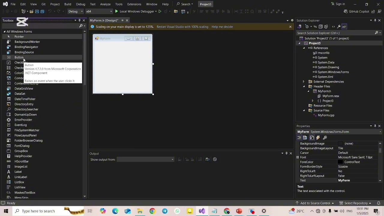
Task: Switch Properties to Alphabetical view
Action: [x=305, y=138]
